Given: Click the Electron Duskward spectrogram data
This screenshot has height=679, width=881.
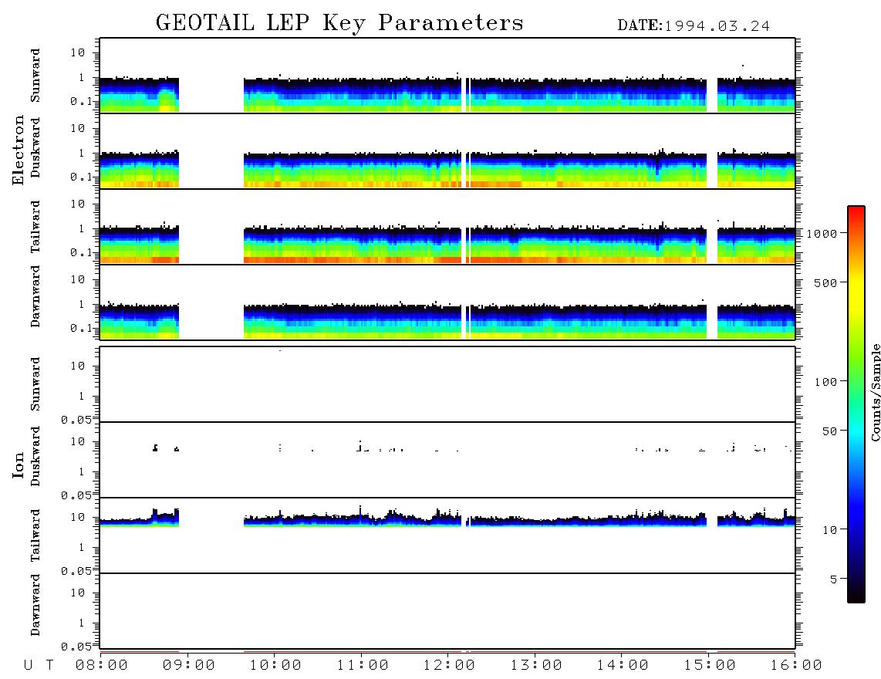Looking at the screenshot, I should [447, 170].
